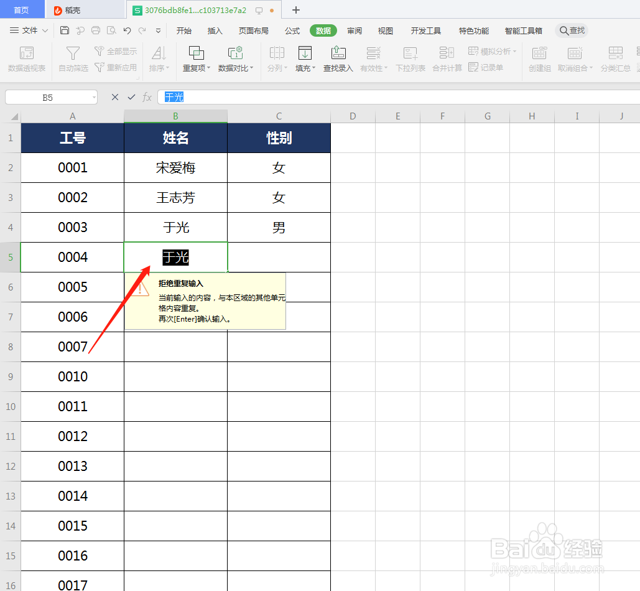Click cell containing 宋爱梅
Viewport: 640px width, 591px height.
(175, 168)
